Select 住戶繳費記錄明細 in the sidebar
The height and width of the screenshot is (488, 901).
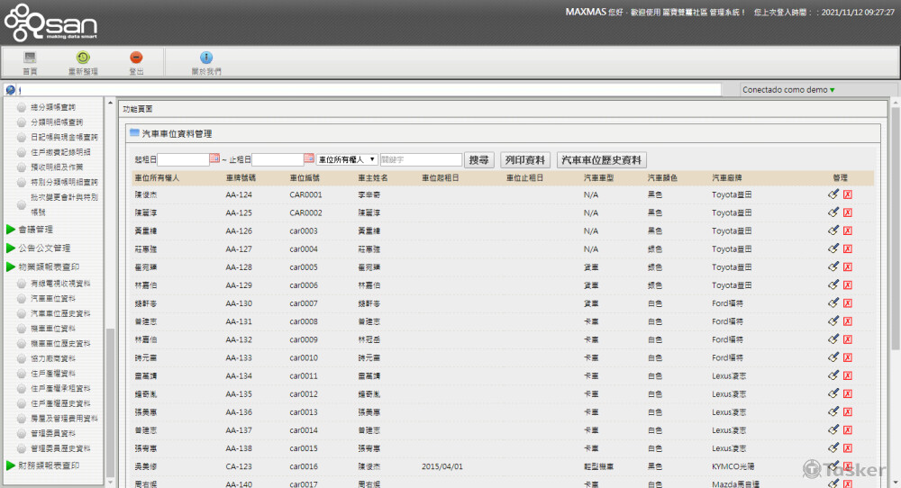pos(60,152)
